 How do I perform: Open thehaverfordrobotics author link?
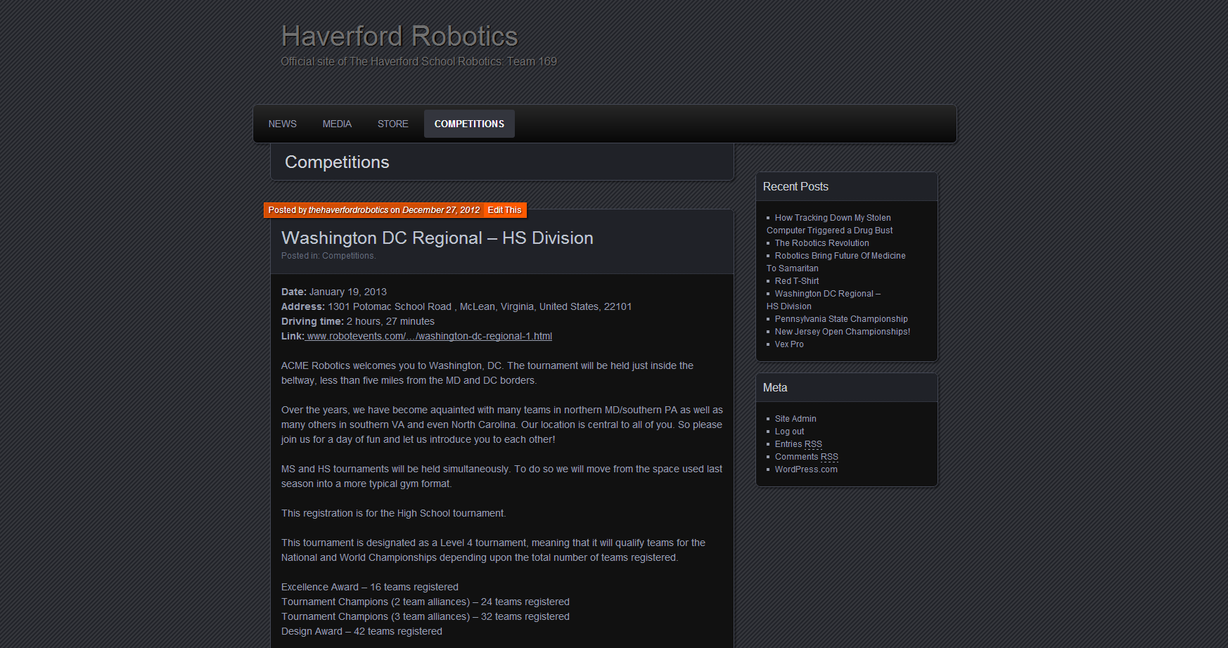(348, 210)
